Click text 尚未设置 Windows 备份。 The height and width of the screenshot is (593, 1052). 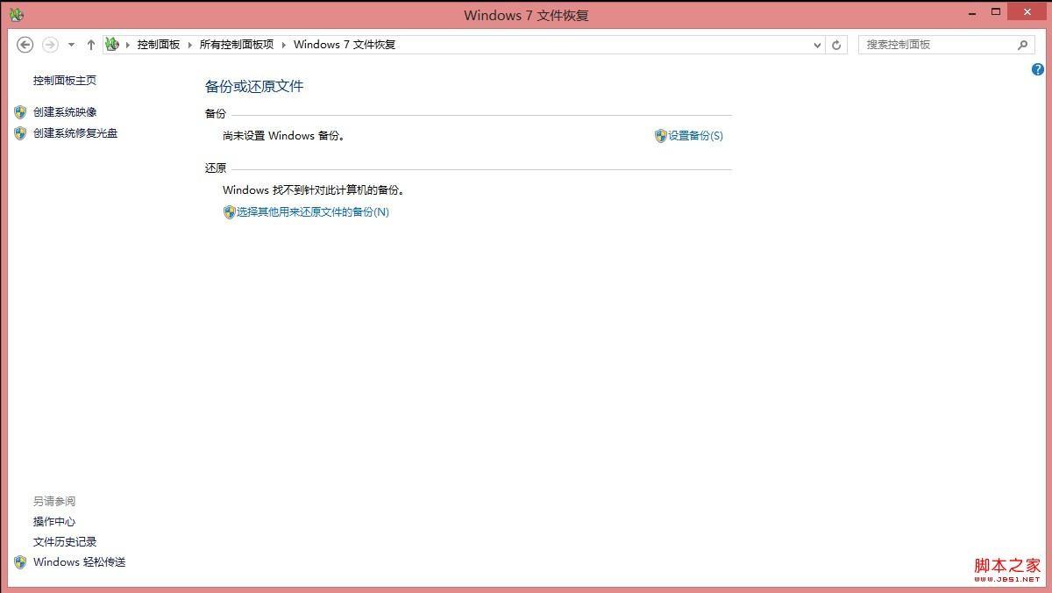[x=284, y=136]
